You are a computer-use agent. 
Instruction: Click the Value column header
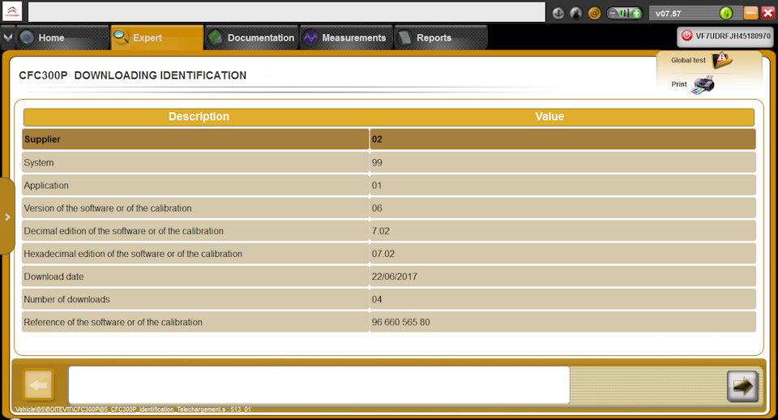point(549,117)
